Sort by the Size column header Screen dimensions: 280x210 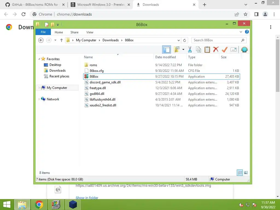click(224, 57)
